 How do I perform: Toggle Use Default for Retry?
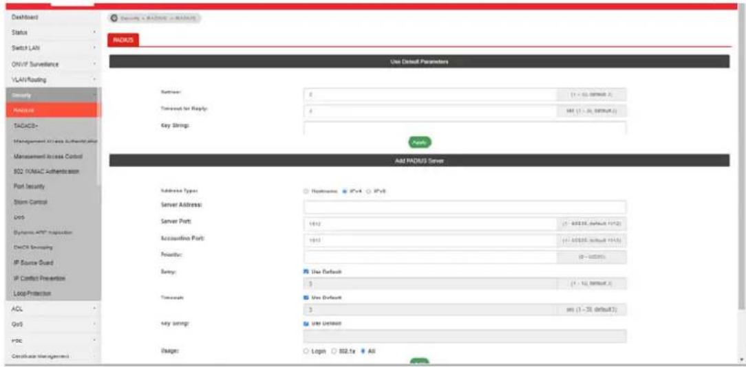pos(306,272)
